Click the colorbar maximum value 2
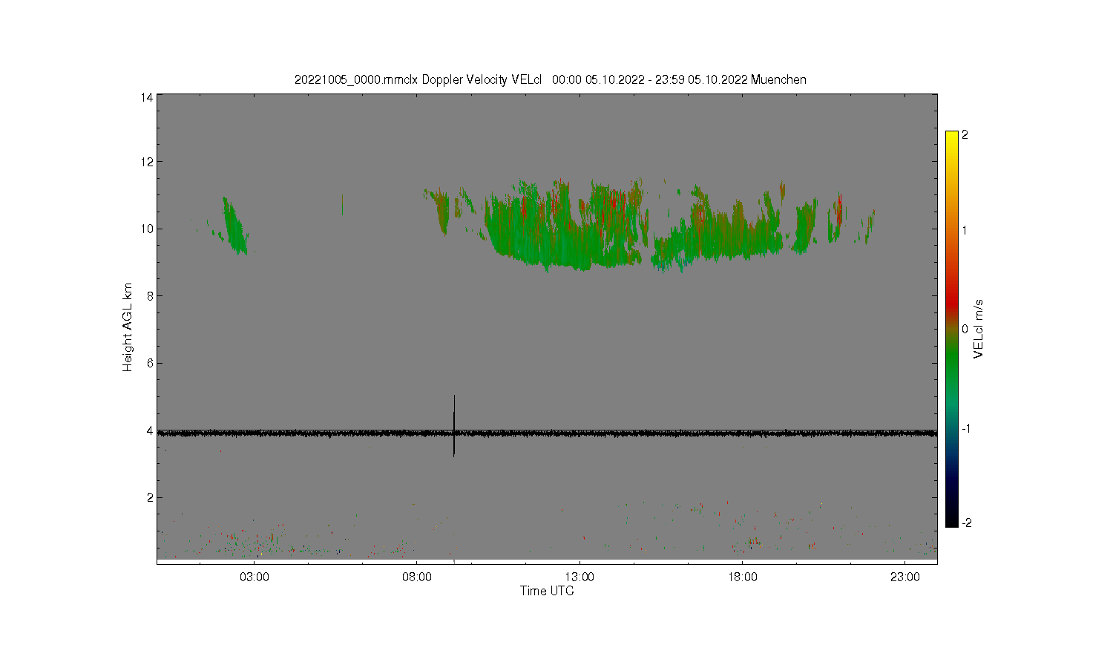The image size is (1113, 668). click(965, 135)
